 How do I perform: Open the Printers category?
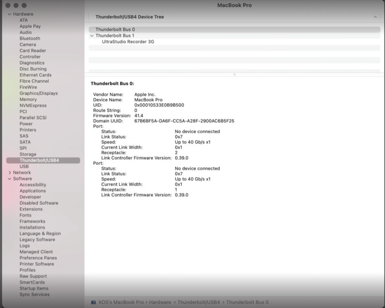[28, 130]
